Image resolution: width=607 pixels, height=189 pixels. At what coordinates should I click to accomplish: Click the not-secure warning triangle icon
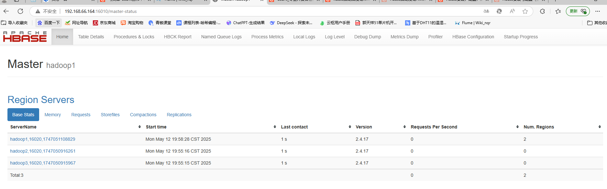coord(38,11)
